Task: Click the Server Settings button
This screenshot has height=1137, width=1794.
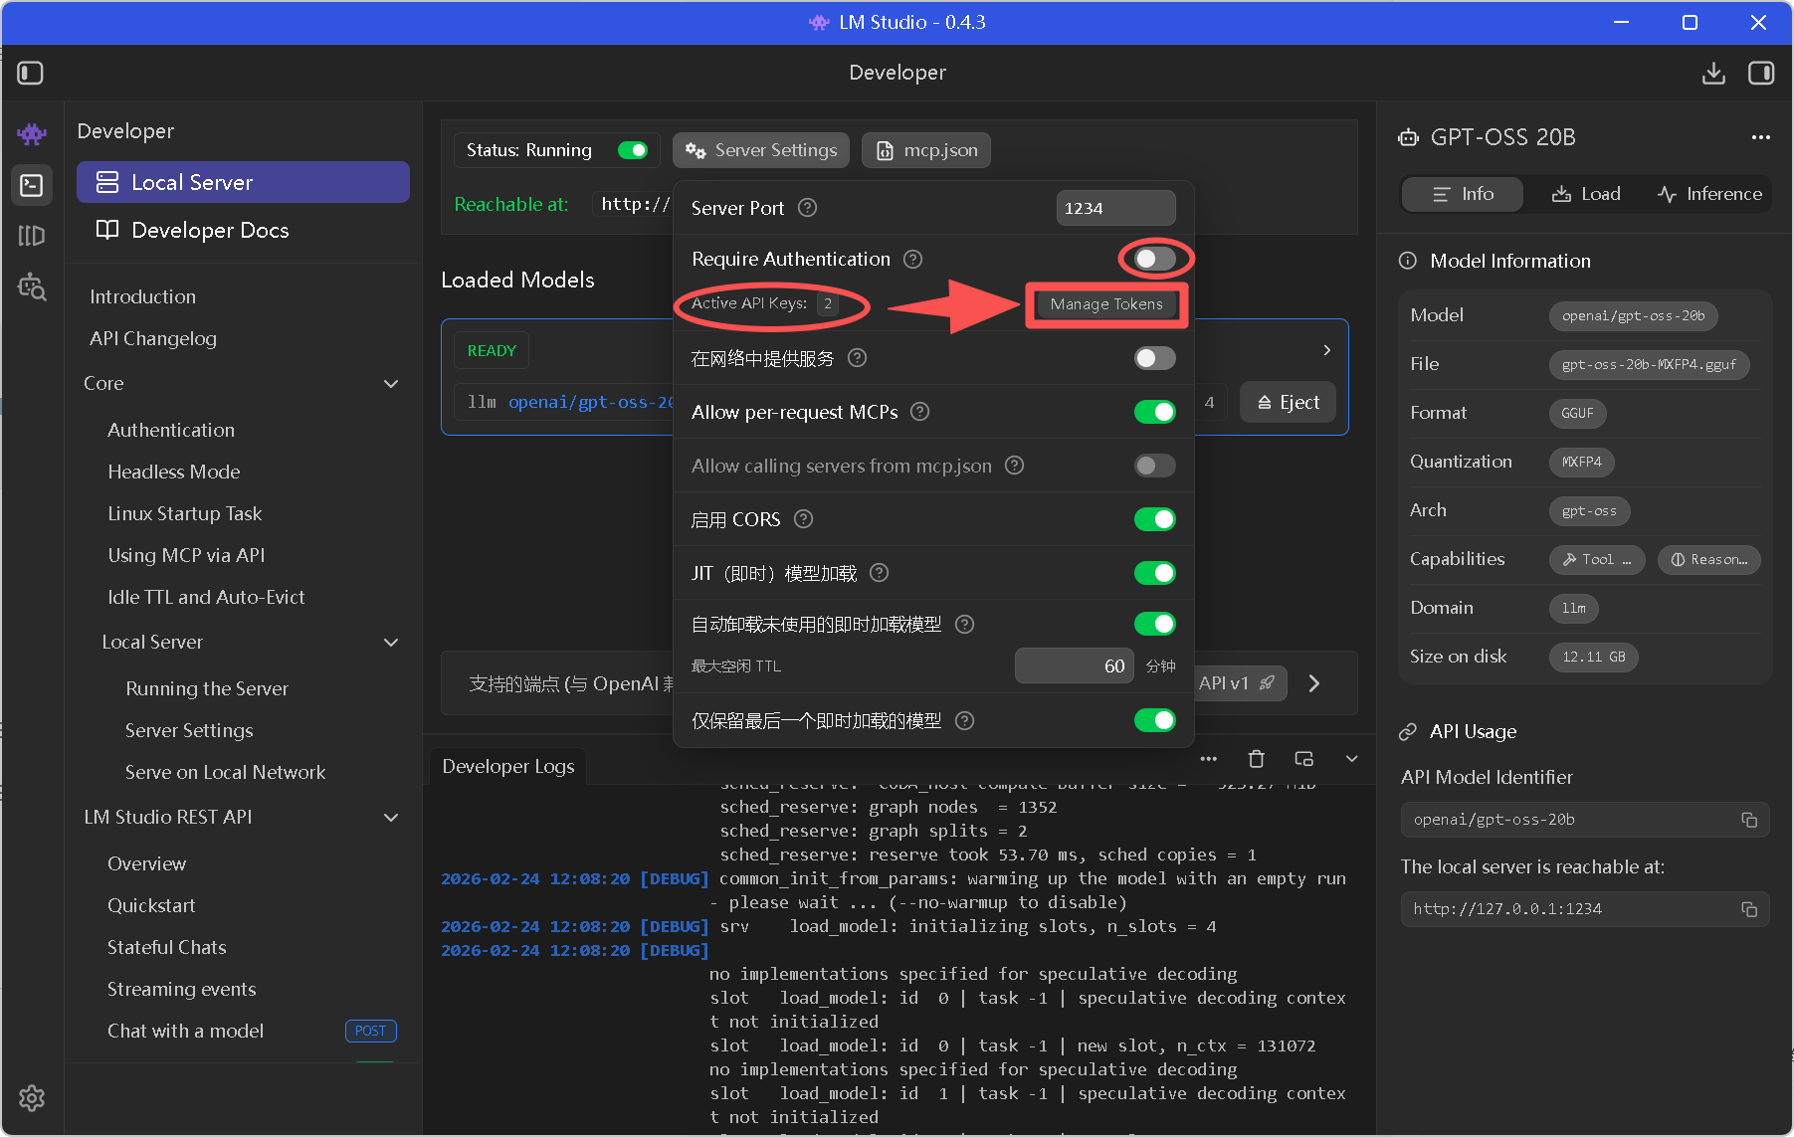Action: click(761, 150)
